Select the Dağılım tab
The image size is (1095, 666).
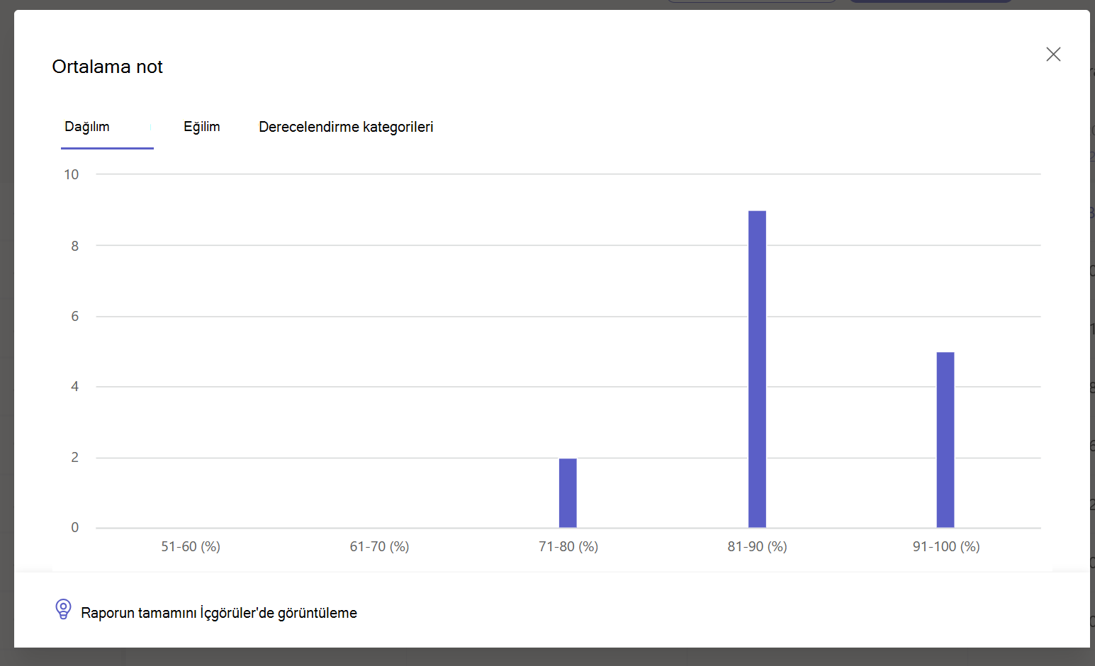click(x=87, y=127)
